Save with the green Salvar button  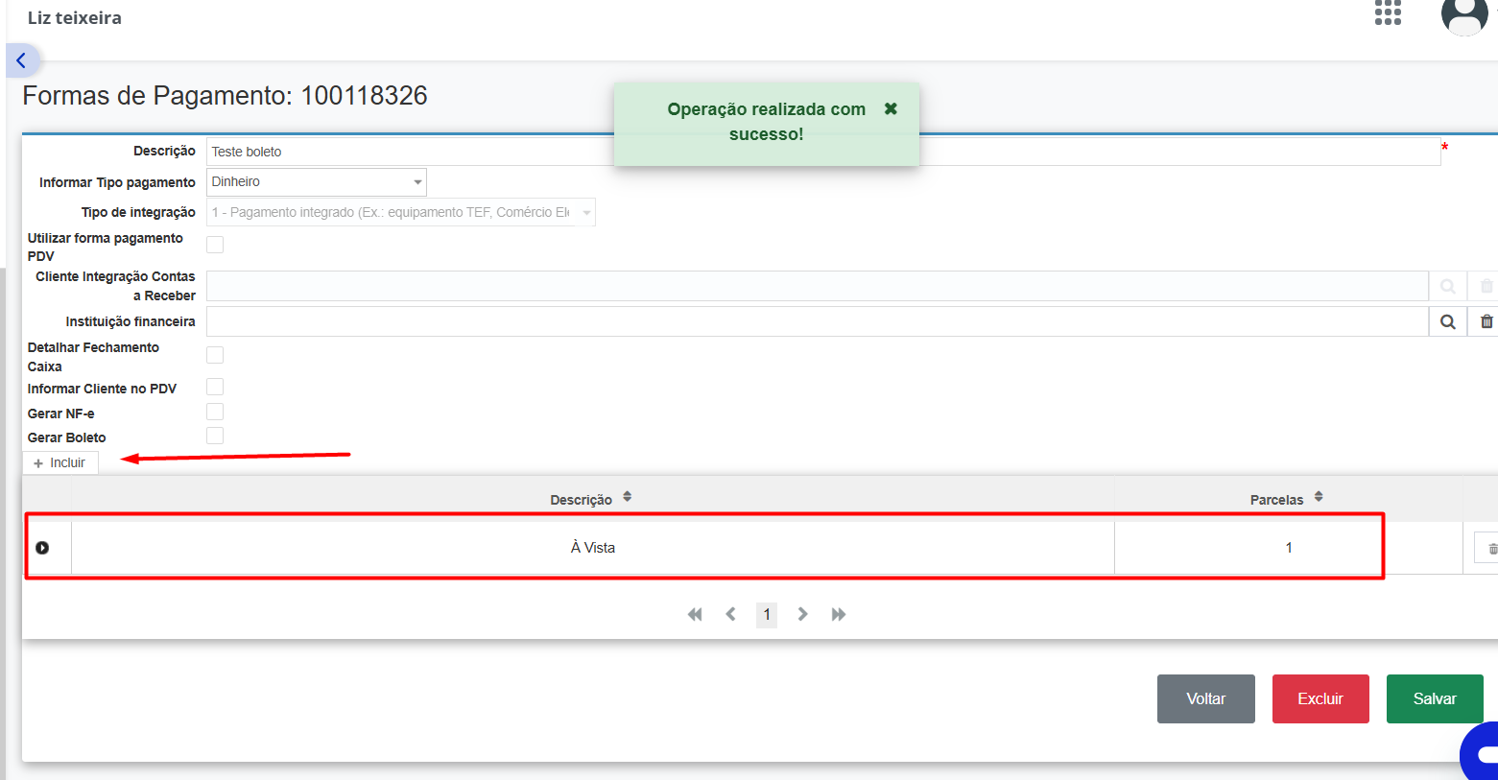coord(1435,698)
